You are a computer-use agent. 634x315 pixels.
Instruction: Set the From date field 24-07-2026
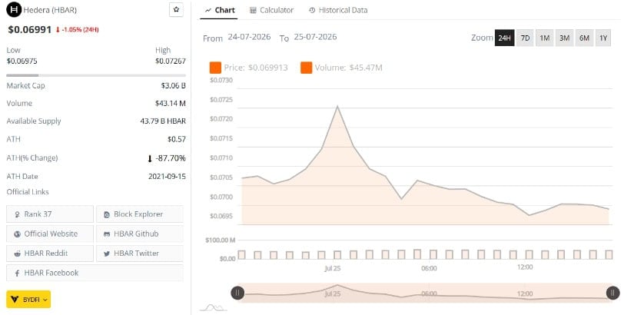click(x=249, y=37)
